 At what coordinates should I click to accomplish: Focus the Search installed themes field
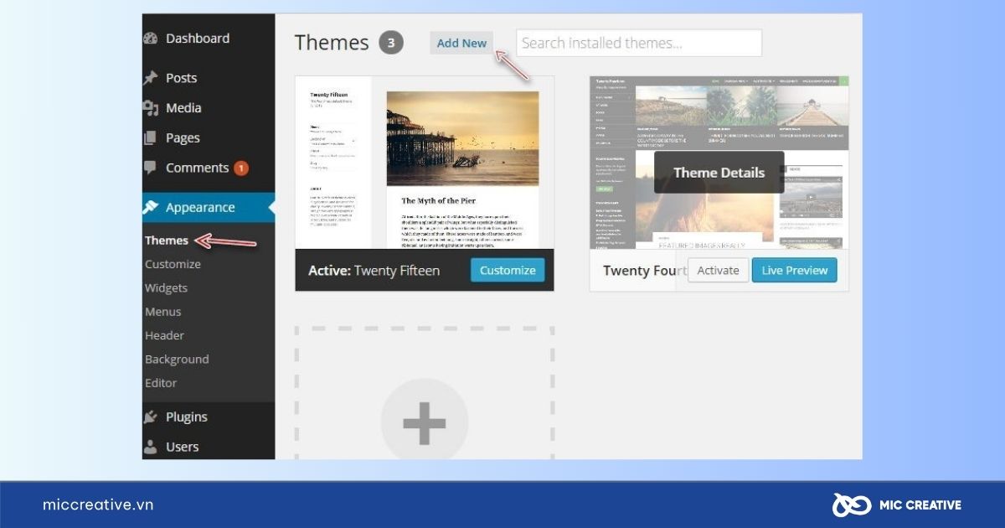pyautogui.click(x=639, y=43)
